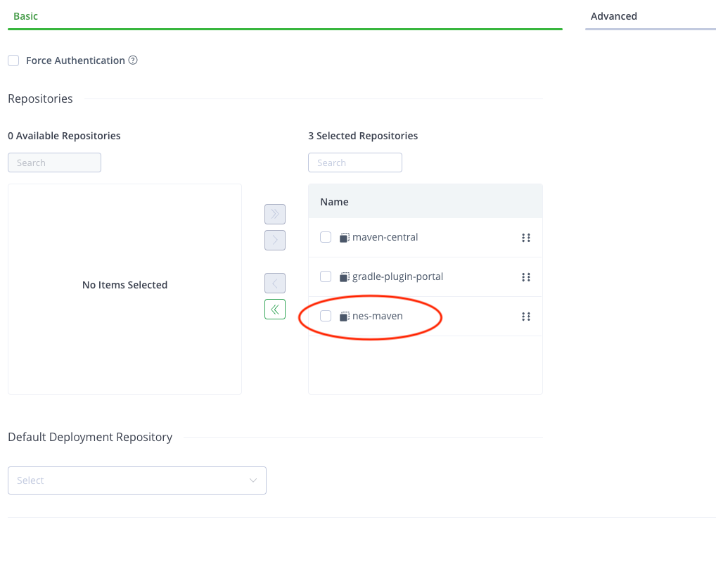The height and width of the screenshot is (567, 716).
Task: Click the move-all-right double arrow
Action: pyautogui.click(x=275, y=214)
